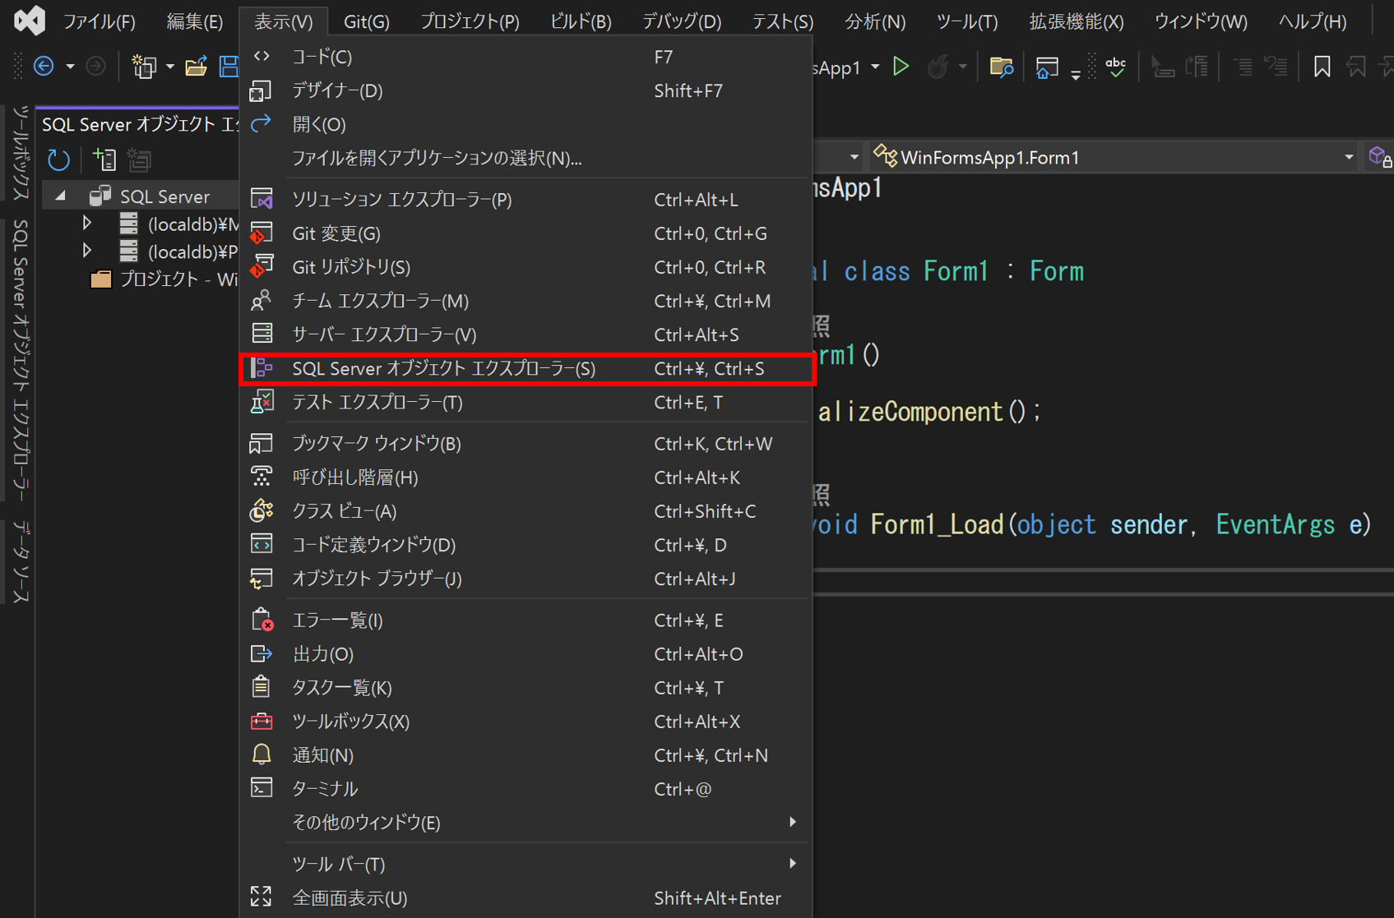
Task: Click the comment out lines icon
Action: coord(1243,67)
